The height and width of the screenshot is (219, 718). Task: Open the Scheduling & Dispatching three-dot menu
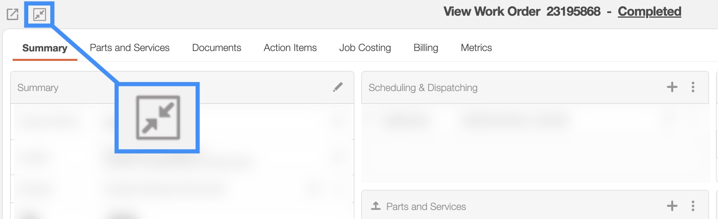click(x=693, y=87)
